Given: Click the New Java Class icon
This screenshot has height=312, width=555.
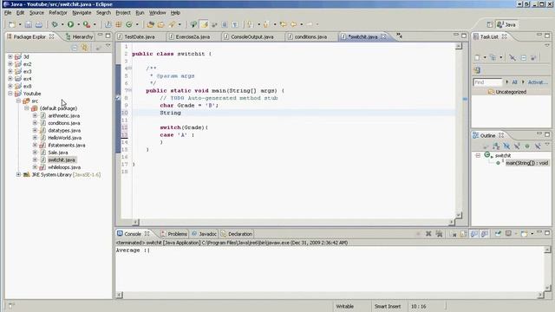Looking at the screenshot, I should 129,24.
